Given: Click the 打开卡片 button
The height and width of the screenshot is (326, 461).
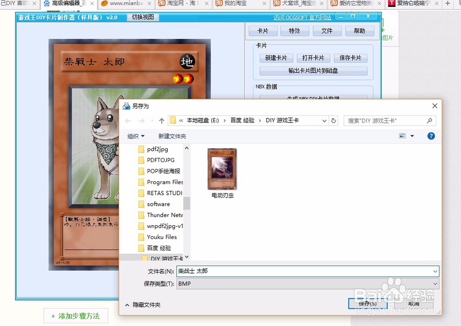Looking at the screenshot, I should click(x=313, y=58).
